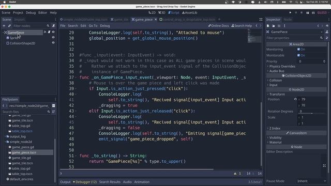Reset the Position property with the revert arrow

pyautogui.click(x=295, y=99)
